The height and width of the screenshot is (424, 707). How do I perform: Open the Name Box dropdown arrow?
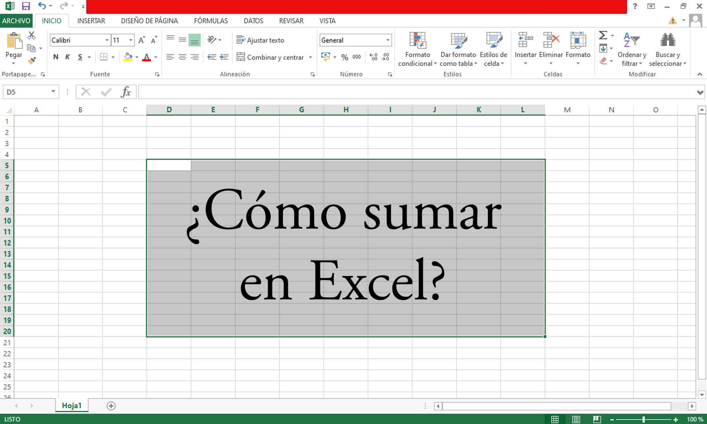53,92
